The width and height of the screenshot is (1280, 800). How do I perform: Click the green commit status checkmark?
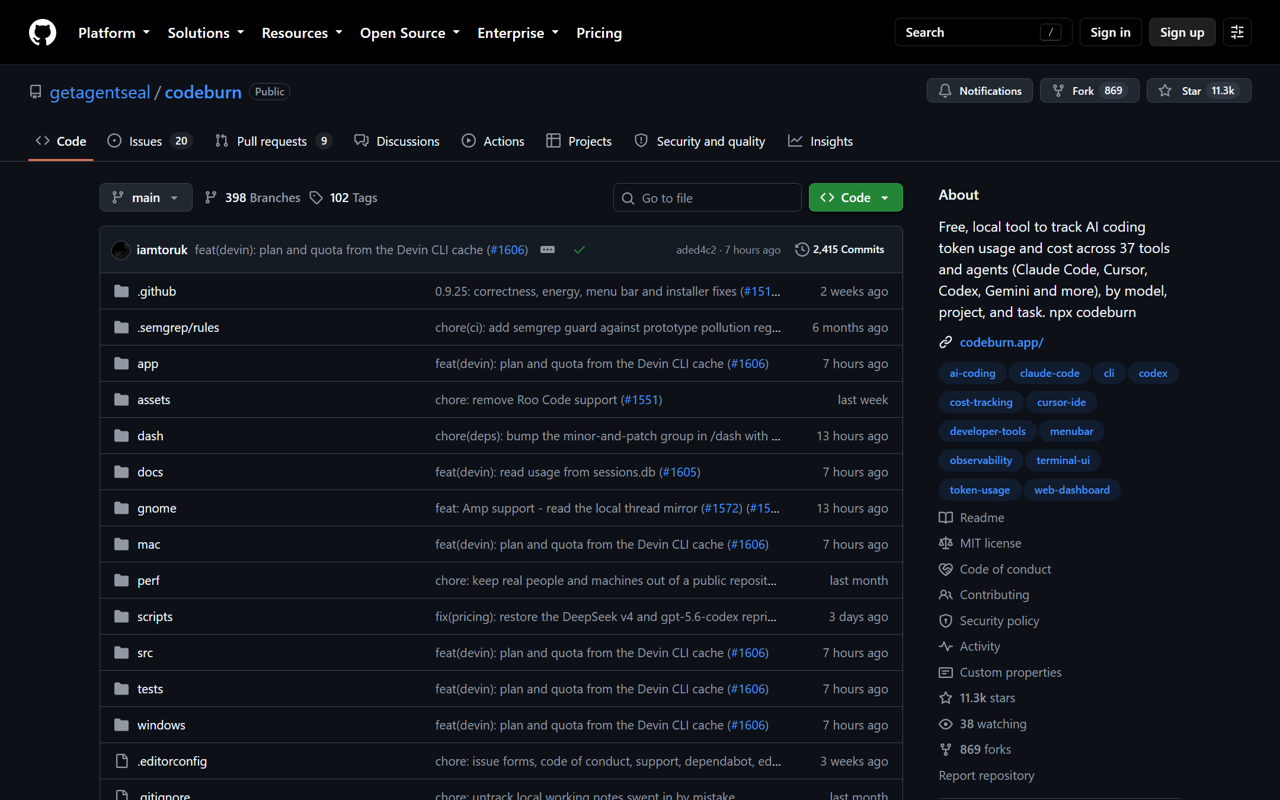tap(580, 249)
